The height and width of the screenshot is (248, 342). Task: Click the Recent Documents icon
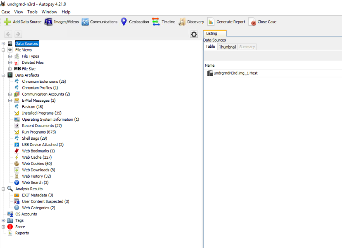pyautogui.click(x=17, y=126)
